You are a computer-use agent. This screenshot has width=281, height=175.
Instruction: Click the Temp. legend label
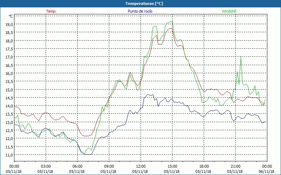pos(51,11)
